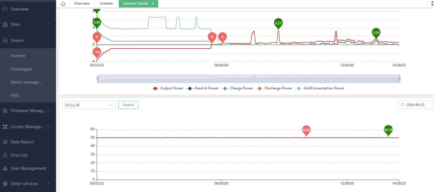The height and width of the screenshot is (192, 434).
Task: Toggle GridConsumption Power legend series
Action: [320, 88]
